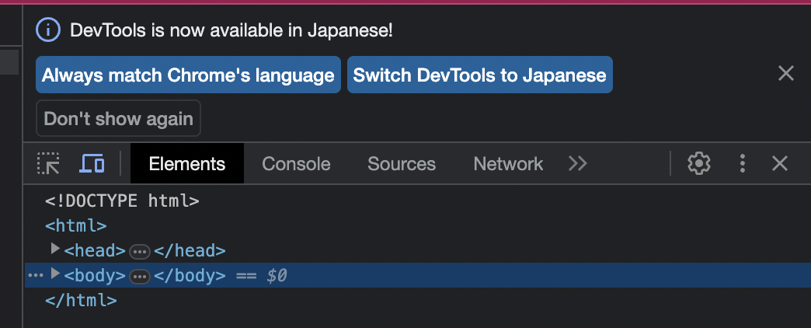The image size is (811, 328).
Task: Select the <head> tag text
Action: pyautogui.click(x=96, y=250)
